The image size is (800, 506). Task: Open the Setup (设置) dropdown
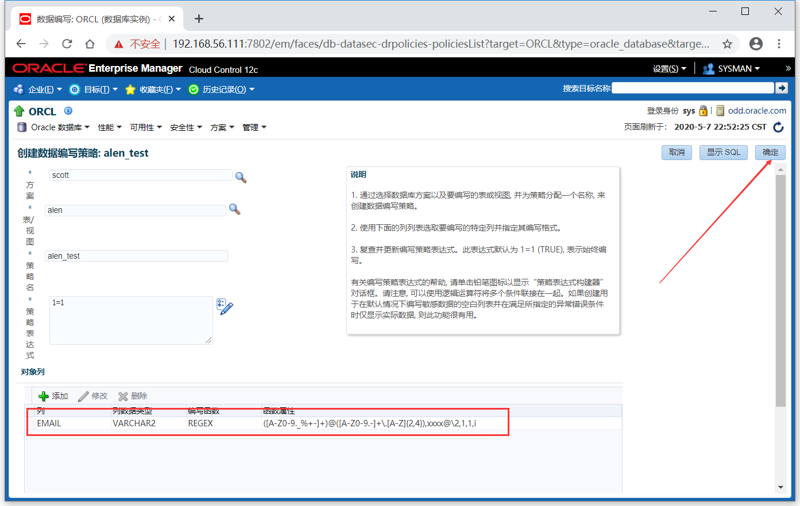[670, 68]
